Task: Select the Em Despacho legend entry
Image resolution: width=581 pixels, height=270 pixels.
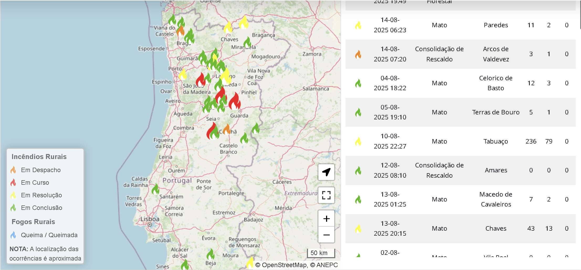Action: click(41, 170)
